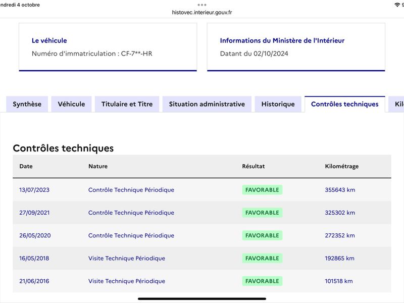Select the mileage 325302 km
This screenshot has width=404, height=303.
340,213
